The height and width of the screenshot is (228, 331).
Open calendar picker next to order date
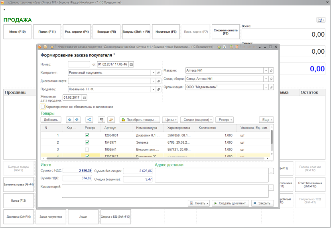(x=132, y=64)
